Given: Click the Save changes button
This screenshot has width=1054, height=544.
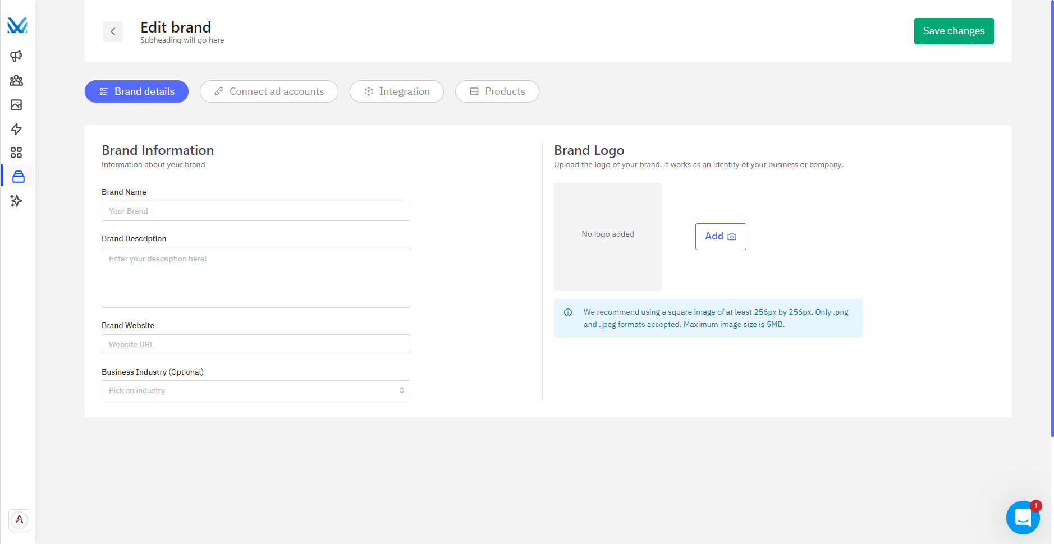Looking at the screenshot, I should point(954,31).
